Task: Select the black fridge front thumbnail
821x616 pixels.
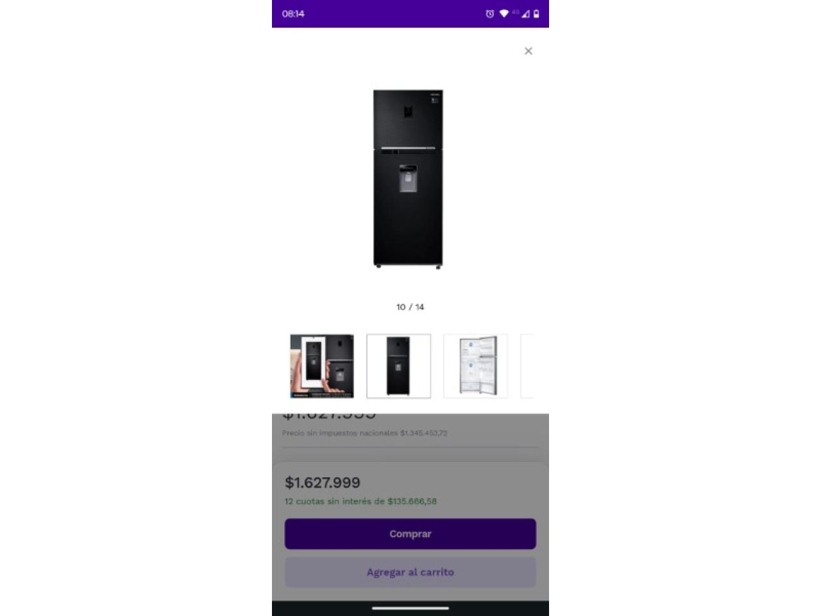Action: point(398,366)
